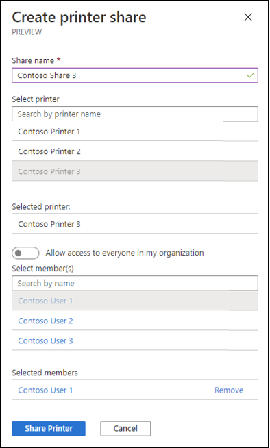Click the Share Printer button
This screenshot has height=448, width=270.
pos(49,428)
